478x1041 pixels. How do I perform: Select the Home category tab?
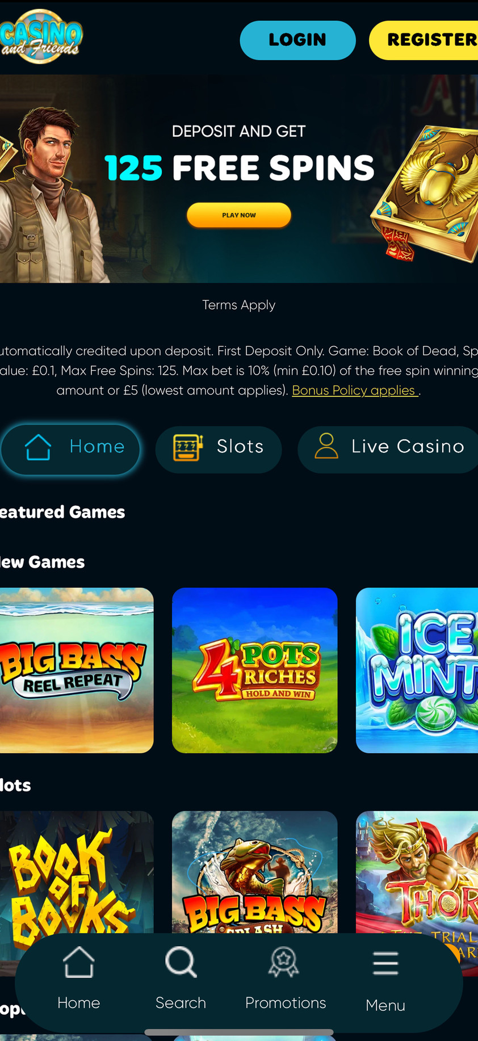coord(70,447)
